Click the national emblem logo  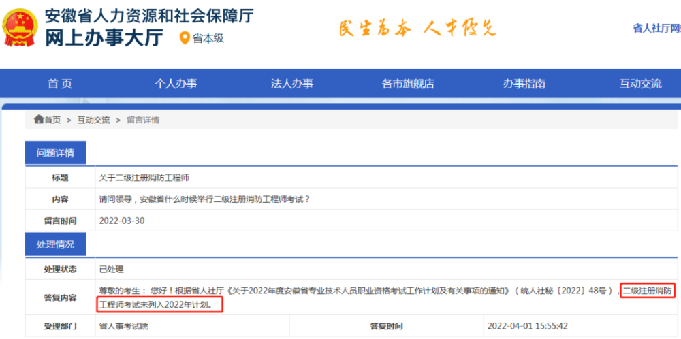[x=20, y=27]
